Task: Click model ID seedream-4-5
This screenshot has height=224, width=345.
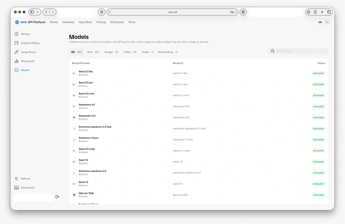Action: tap(181, 106)
